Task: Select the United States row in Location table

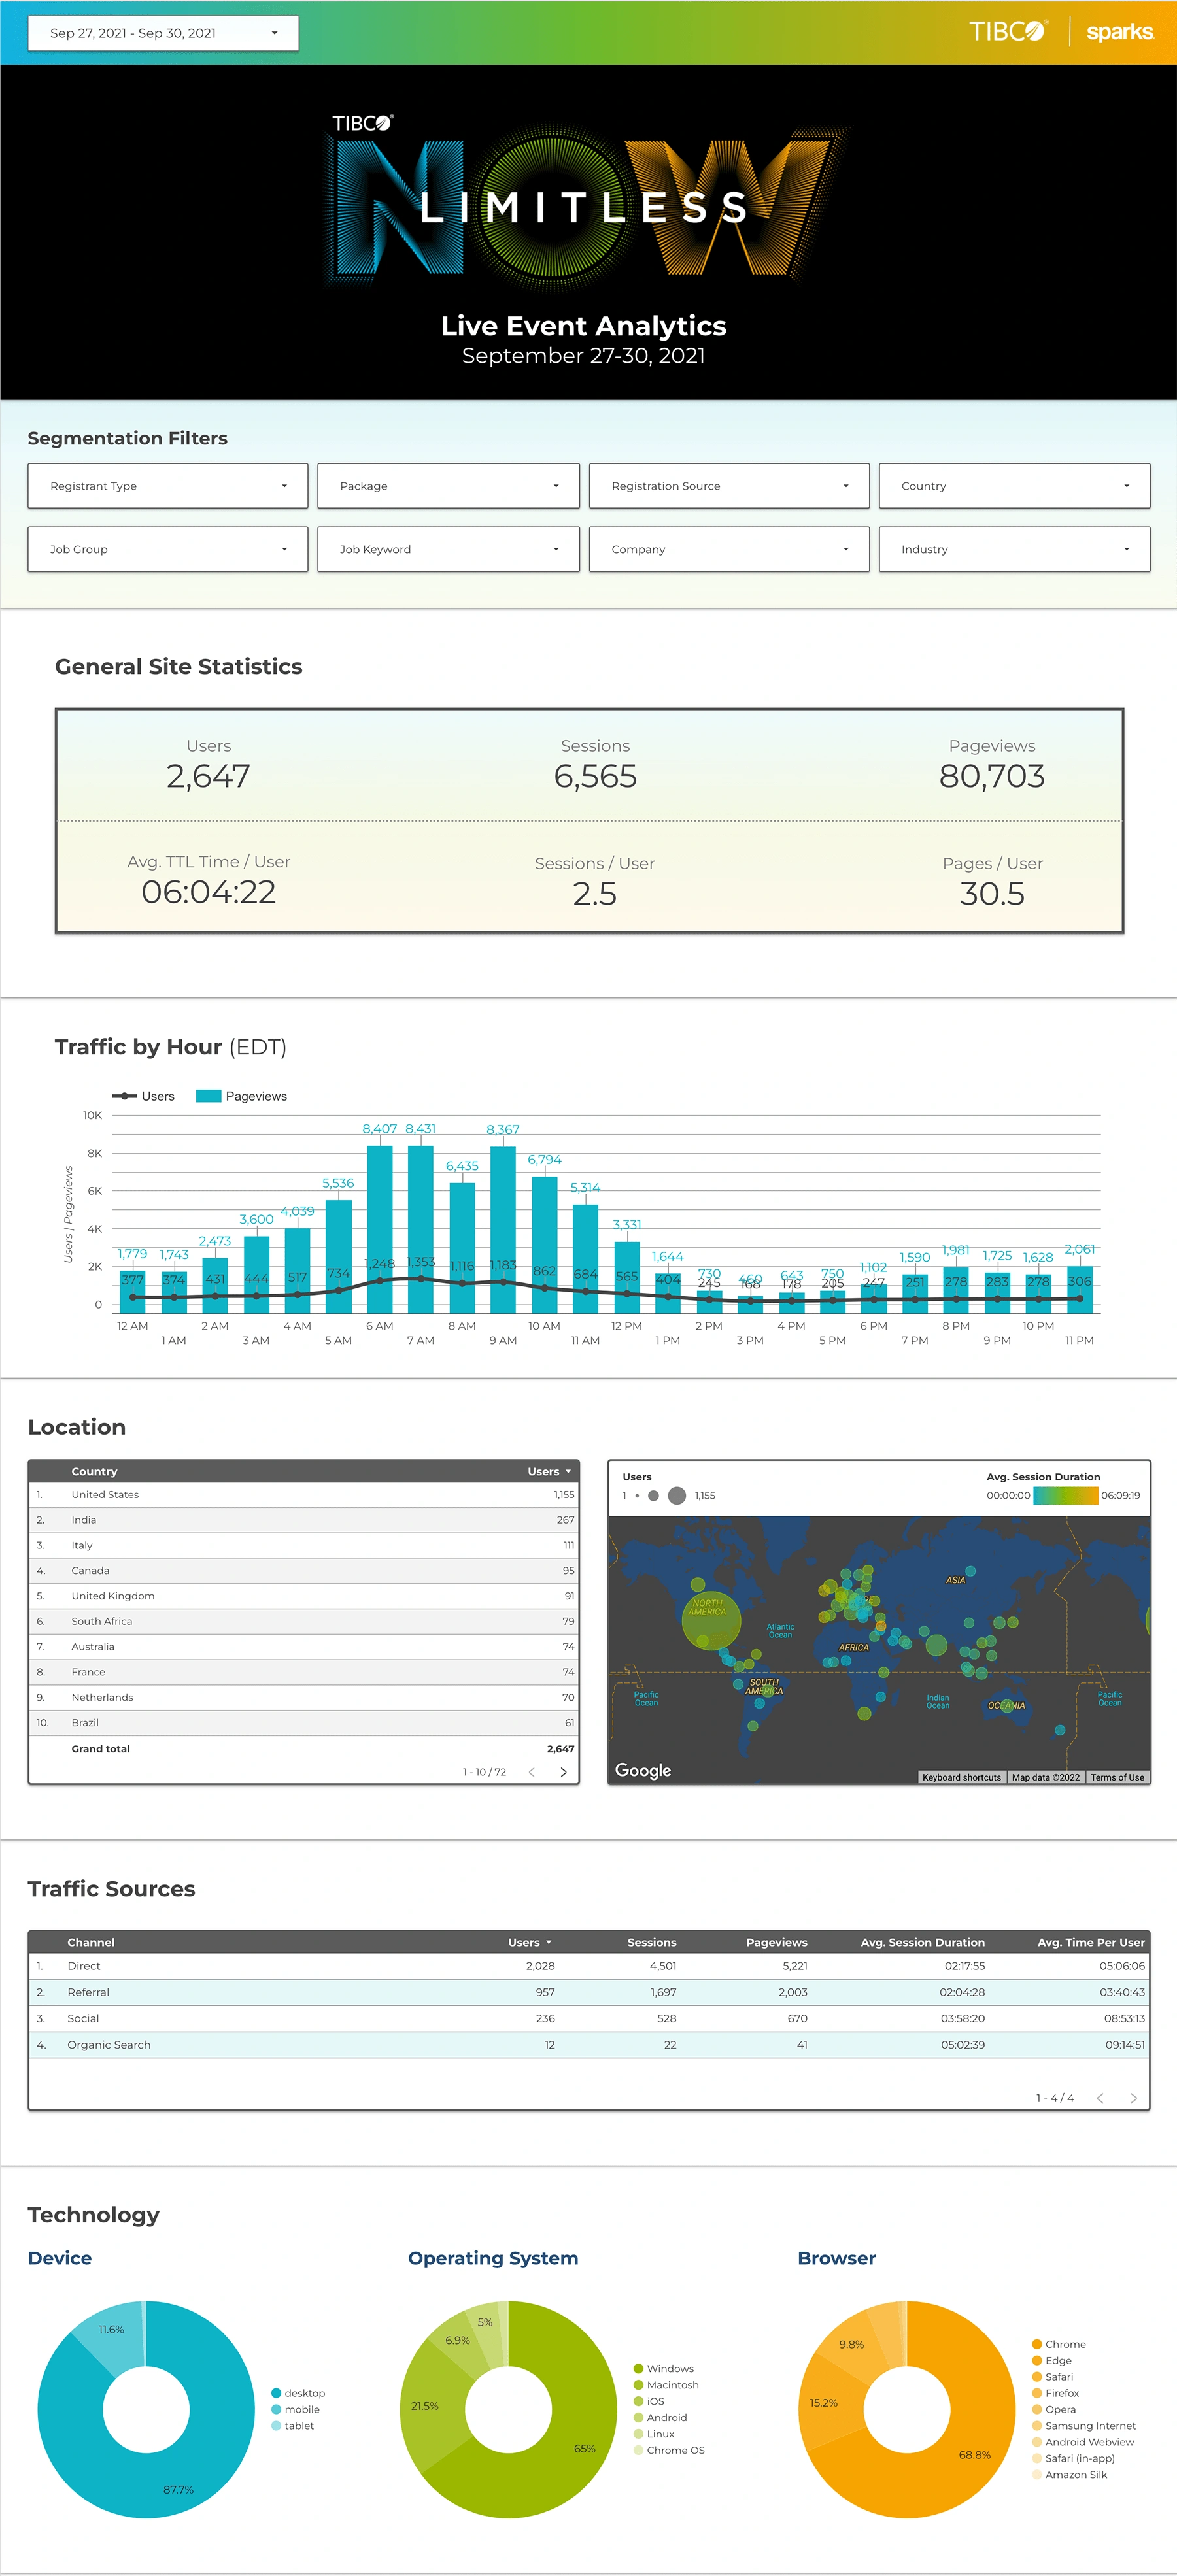Action: 304,1495
